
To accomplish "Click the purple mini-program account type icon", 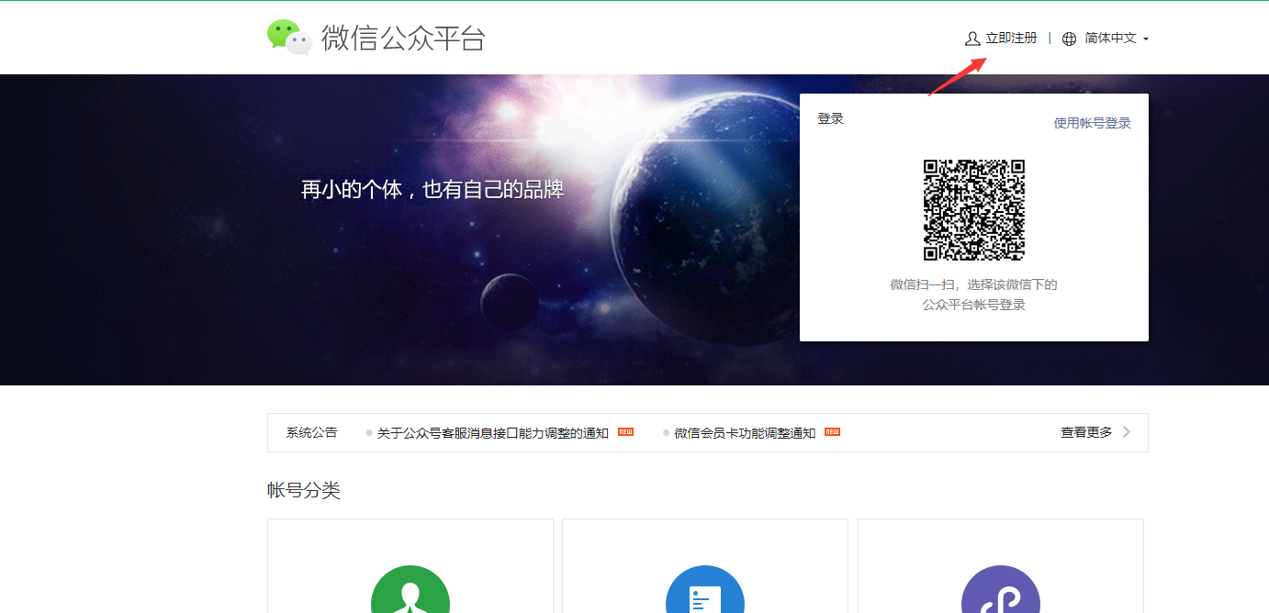I will [1001, 589].
